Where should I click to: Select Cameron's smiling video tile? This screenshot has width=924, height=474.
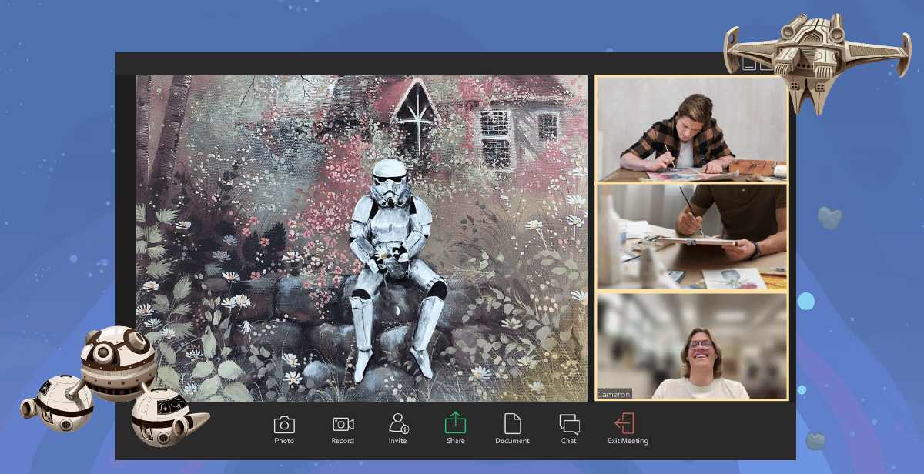point(691,346)
